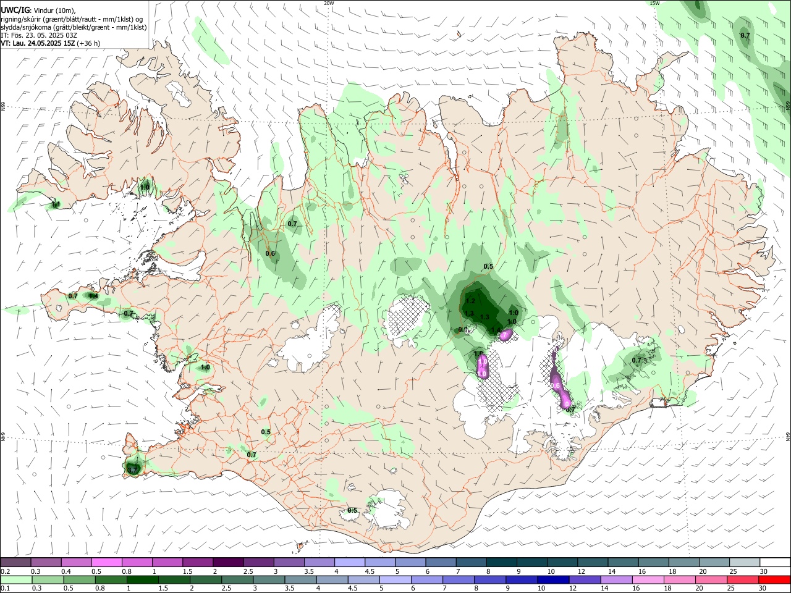This screenshot has width=791, height=593.
Task: Click the dark plum 0.2 snow legend swatch
Action: (16, 563)
